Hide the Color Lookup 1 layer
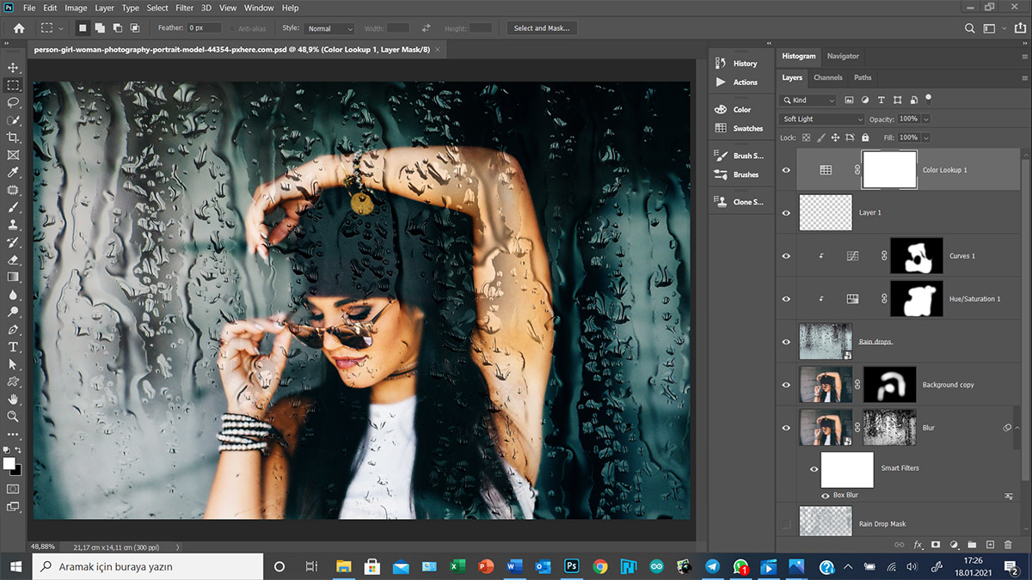Viewport: 1032px width, 580px height. 786,170
